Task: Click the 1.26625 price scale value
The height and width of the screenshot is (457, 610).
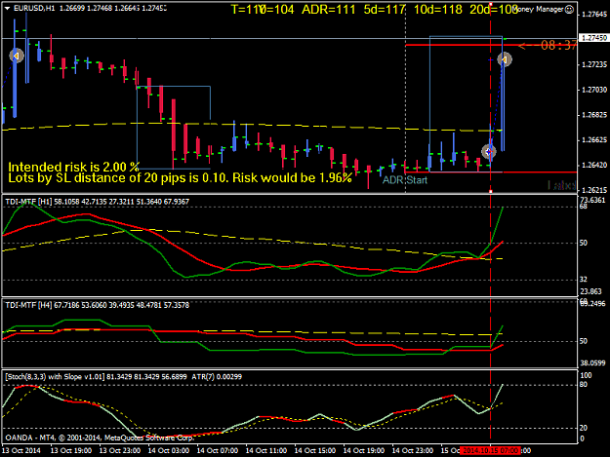Action: [594, 140]
